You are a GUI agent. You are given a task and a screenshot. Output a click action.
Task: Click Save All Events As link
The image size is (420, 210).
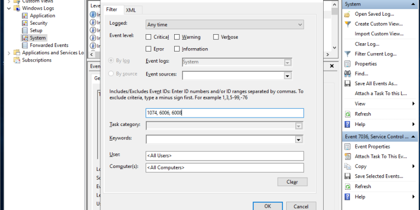click(376, 83)
